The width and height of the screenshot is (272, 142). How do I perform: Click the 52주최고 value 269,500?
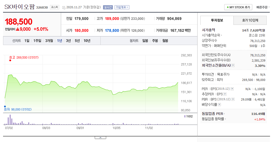pos(247,80)
